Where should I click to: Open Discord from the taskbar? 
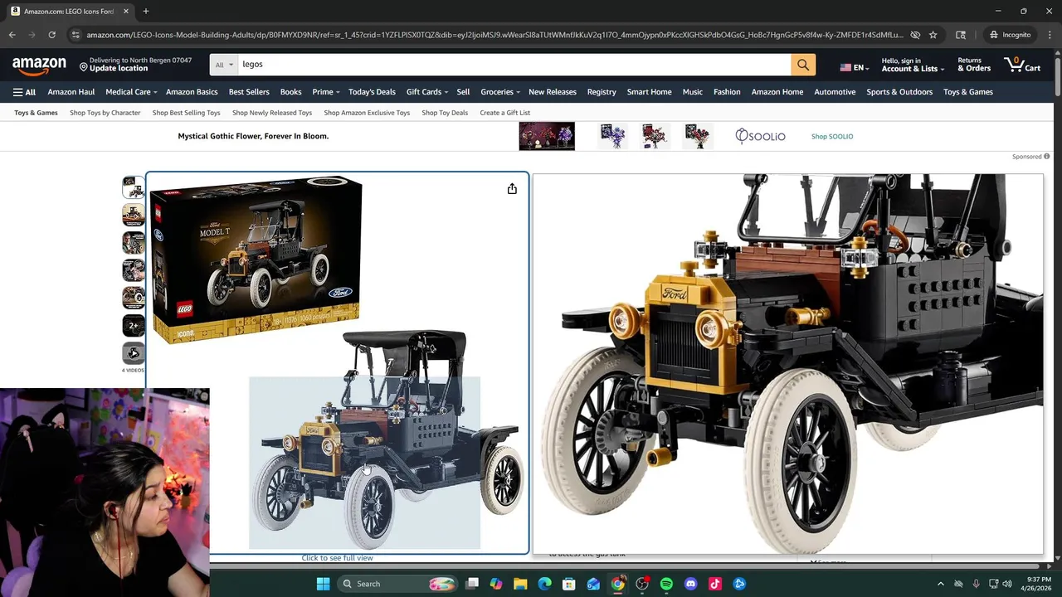click(x=690, y=584)
